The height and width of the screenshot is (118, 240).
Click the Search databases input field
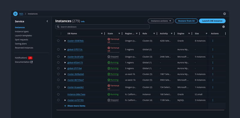(x=102, y=27)
